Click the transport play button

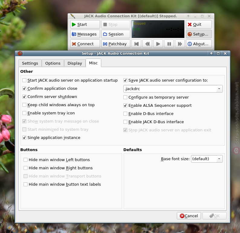[158, 44]
